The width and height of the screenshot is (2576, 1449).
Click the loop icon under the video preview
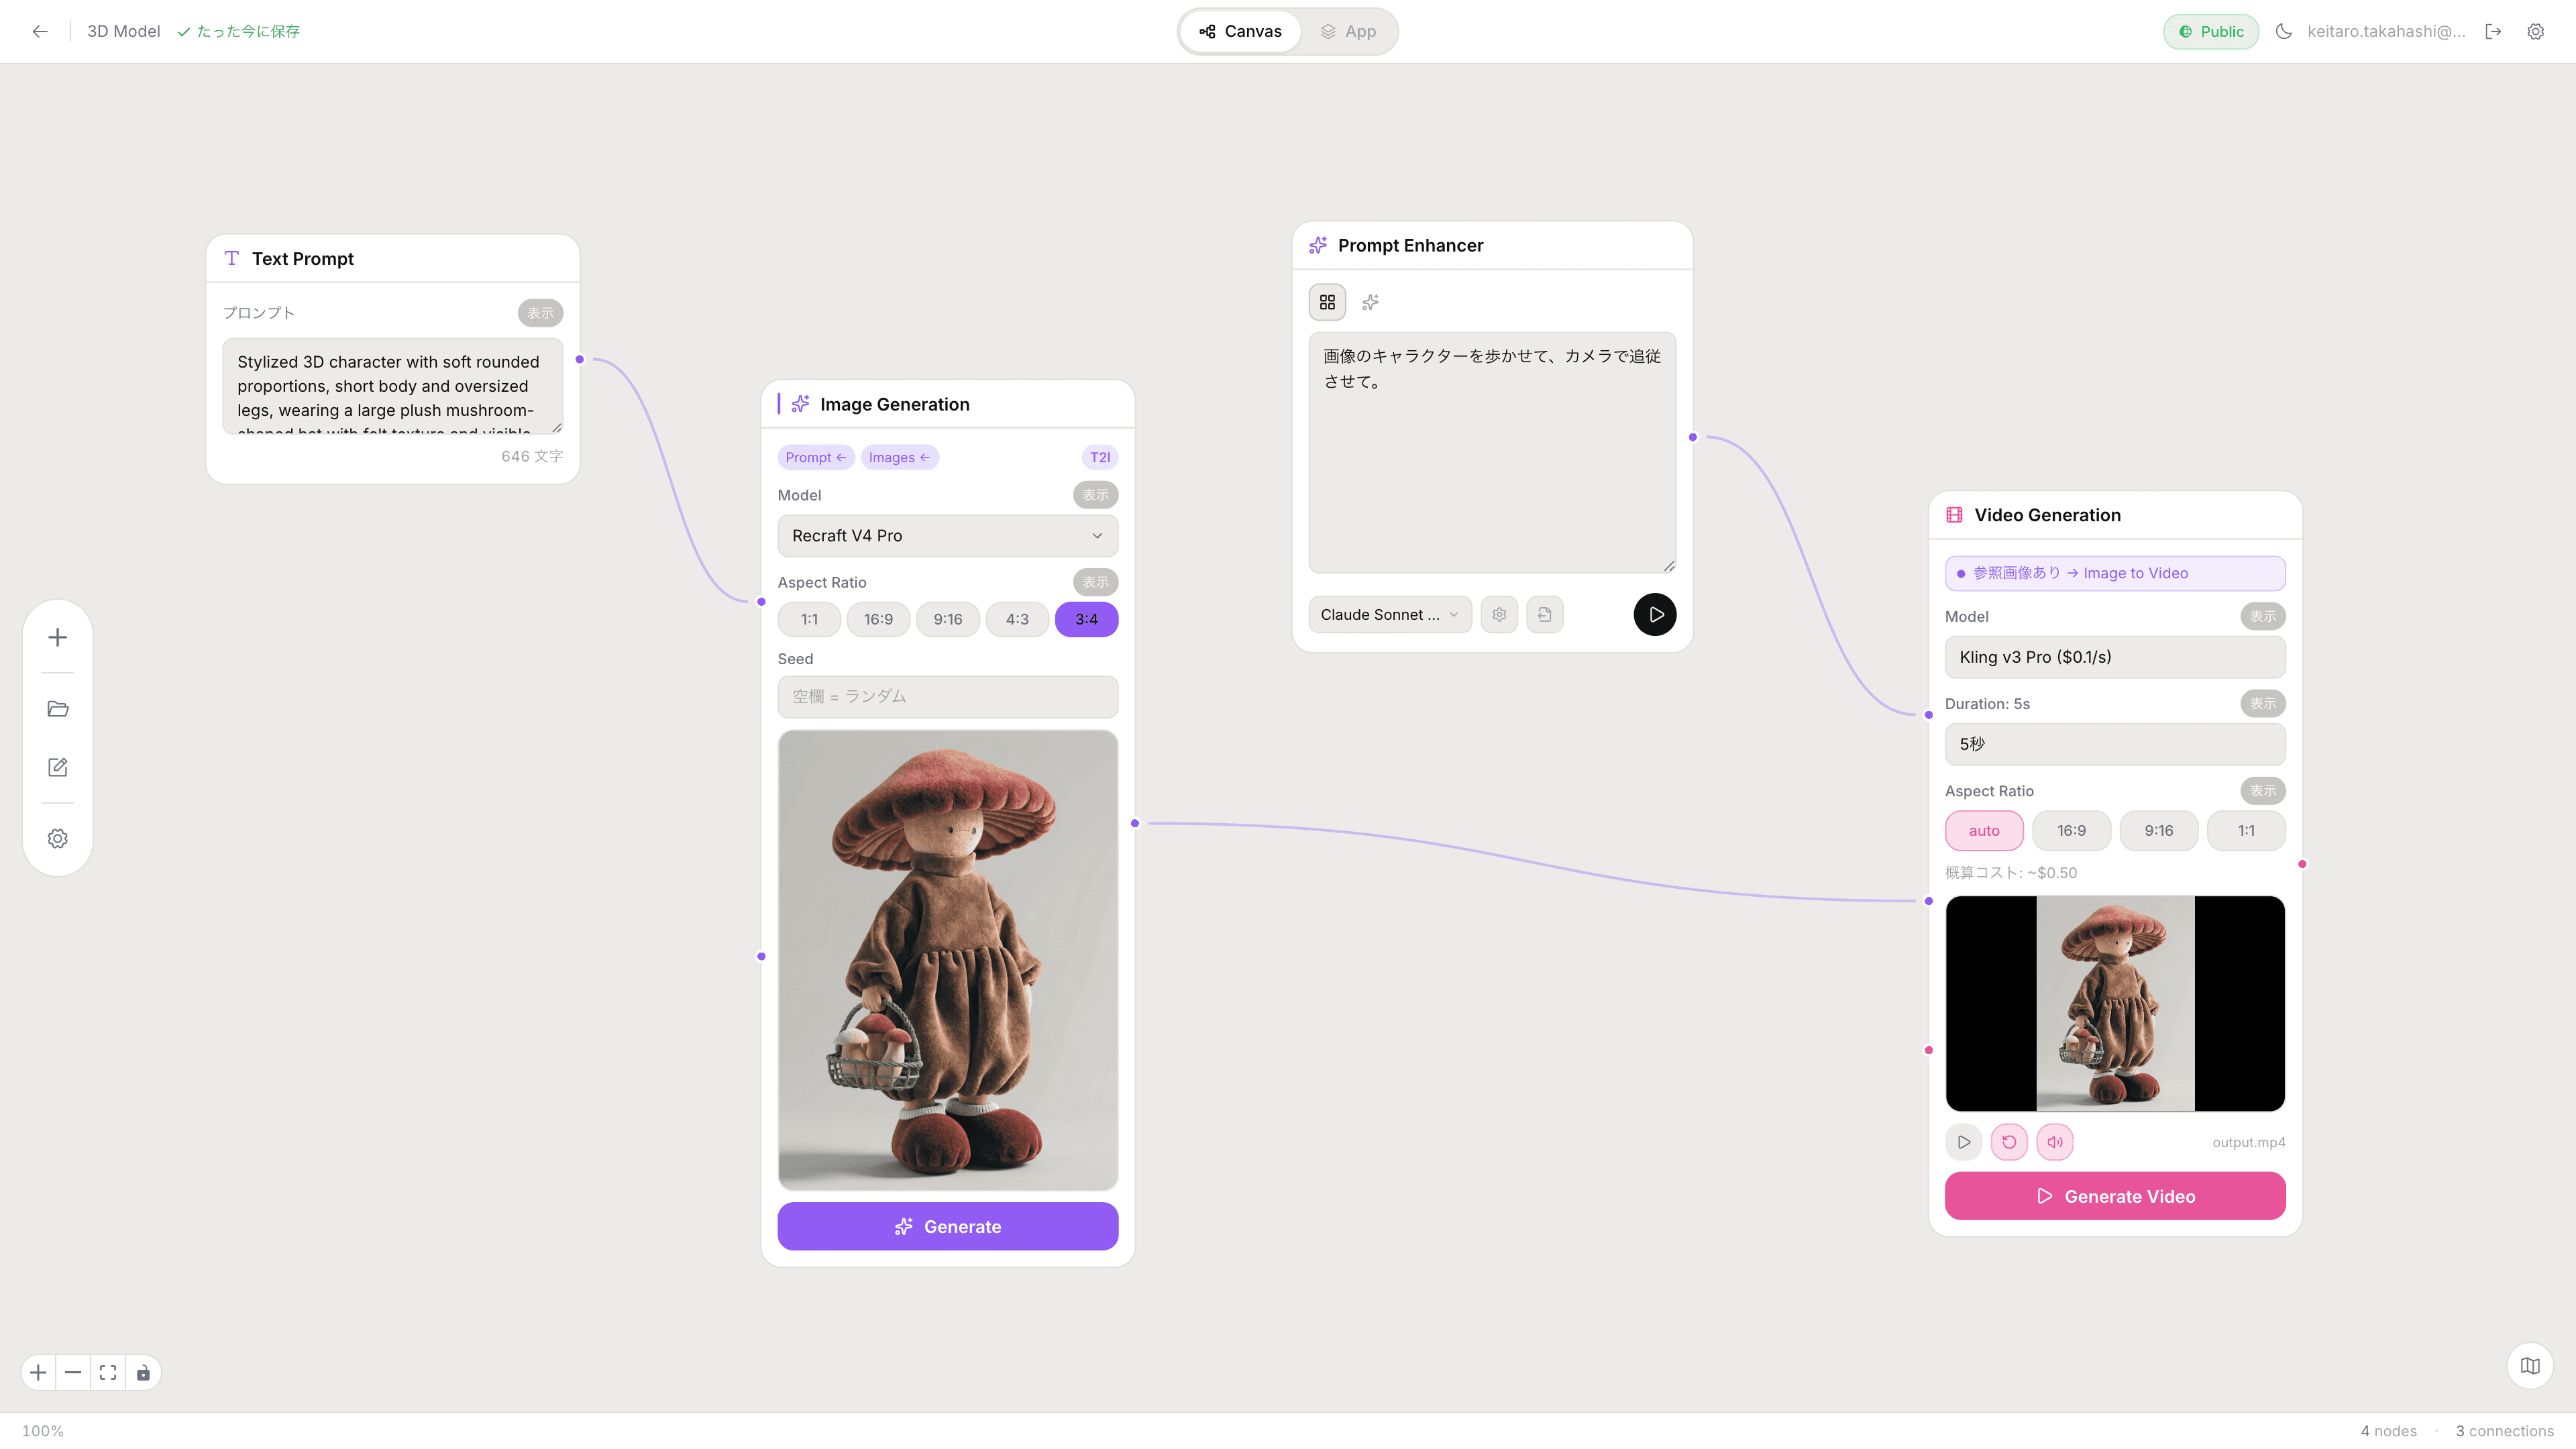2009,1142
